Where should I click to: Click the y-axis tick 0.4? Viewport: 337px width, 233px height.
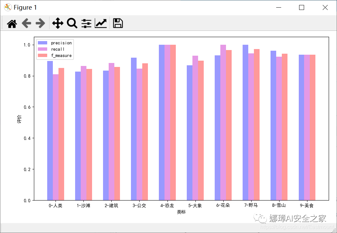pyautogui.click(x=27, y=138)
